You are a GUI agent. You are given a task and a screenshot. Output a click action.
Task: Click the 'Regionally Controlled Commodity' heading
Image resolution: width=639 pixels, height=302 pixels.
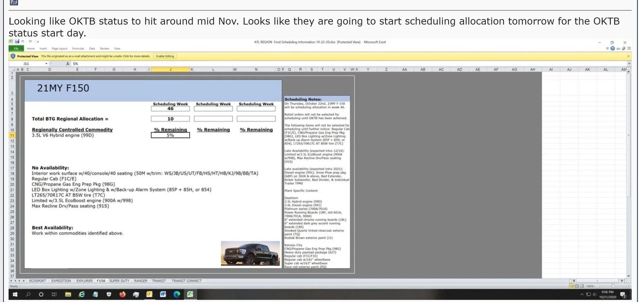click(72, 129)
